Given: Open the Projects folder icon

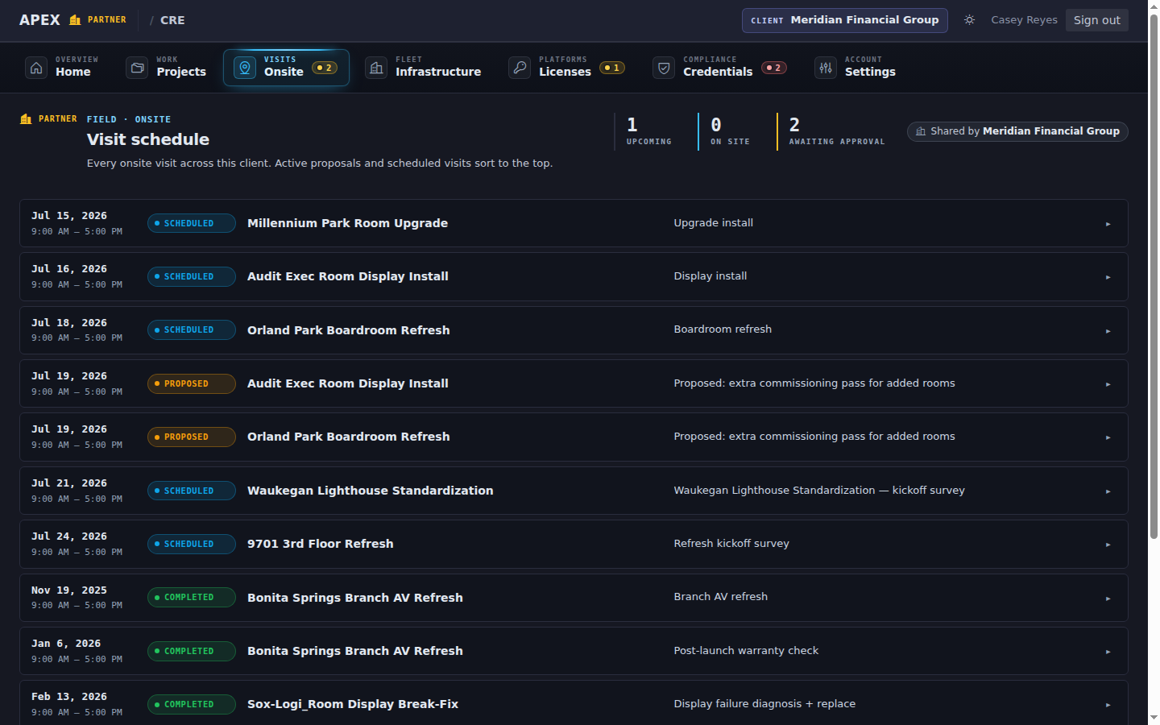Looking at the screenshot, I should [x=137, y=68].
